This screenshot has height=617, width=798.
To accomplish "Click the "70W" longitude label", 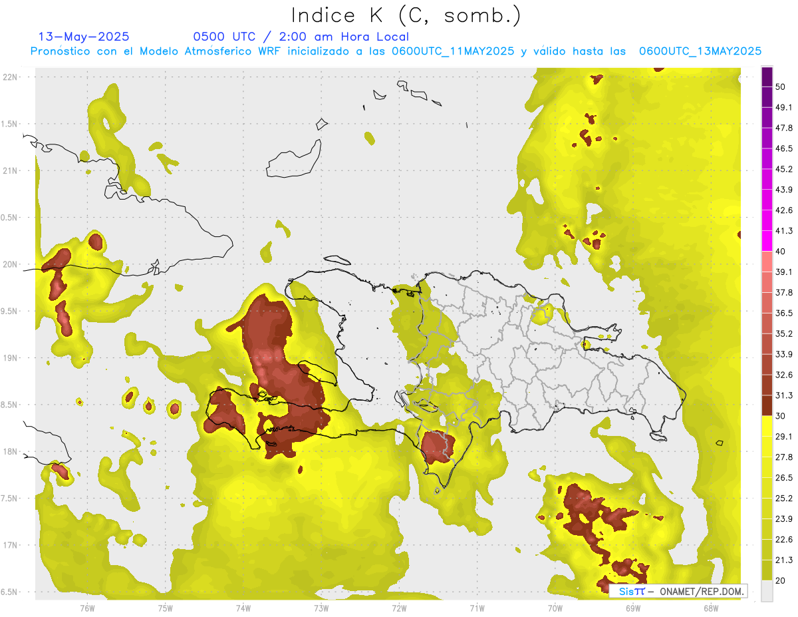I will [x=555, y=608].
